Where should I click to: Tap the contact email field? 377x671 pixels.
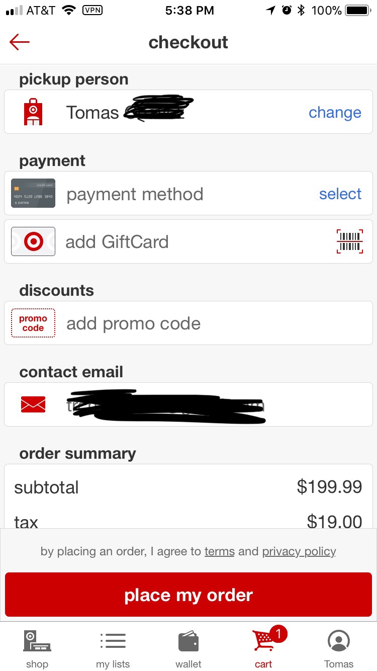(x=189, y=404)
